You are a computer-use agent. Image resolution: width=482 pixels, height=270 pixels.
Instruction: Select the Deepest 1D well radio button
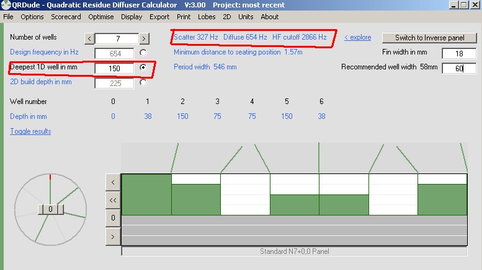(x=143, y=67)
